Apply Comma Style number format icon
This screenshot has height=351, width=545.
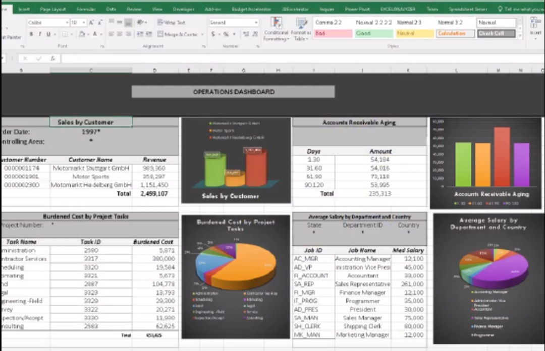[234, 34]
